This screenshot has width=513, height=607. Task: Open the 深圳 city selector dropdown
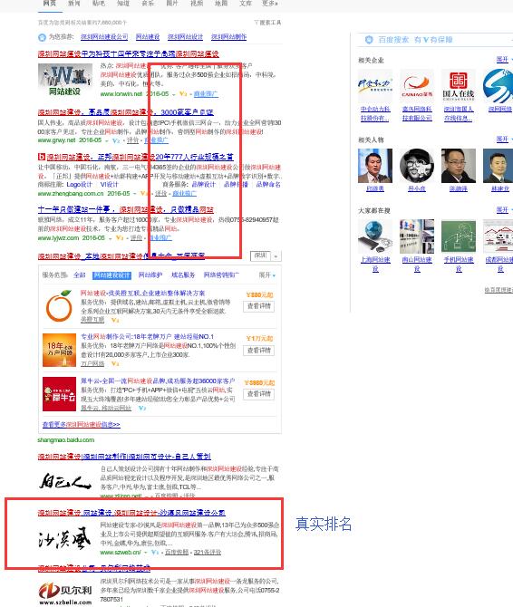[266, 255]
